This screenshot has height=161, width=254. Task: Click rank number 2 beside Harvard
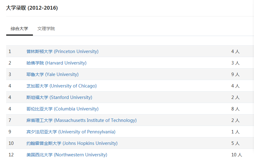point(10,63)
